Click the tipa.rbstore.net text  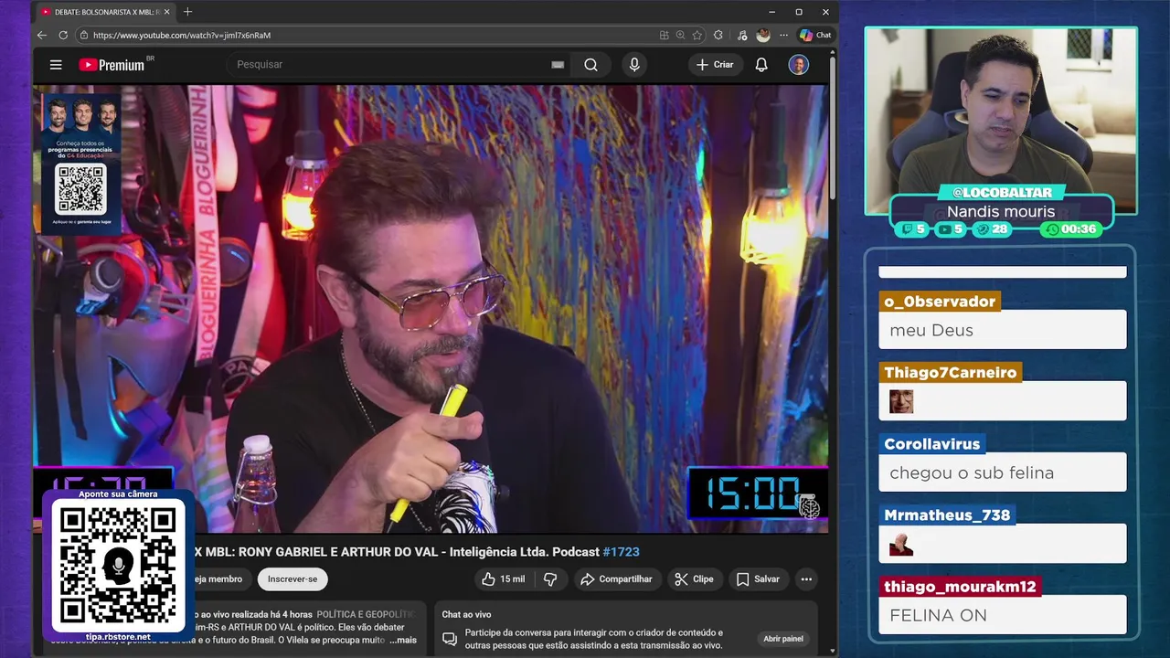click(118, 636)
